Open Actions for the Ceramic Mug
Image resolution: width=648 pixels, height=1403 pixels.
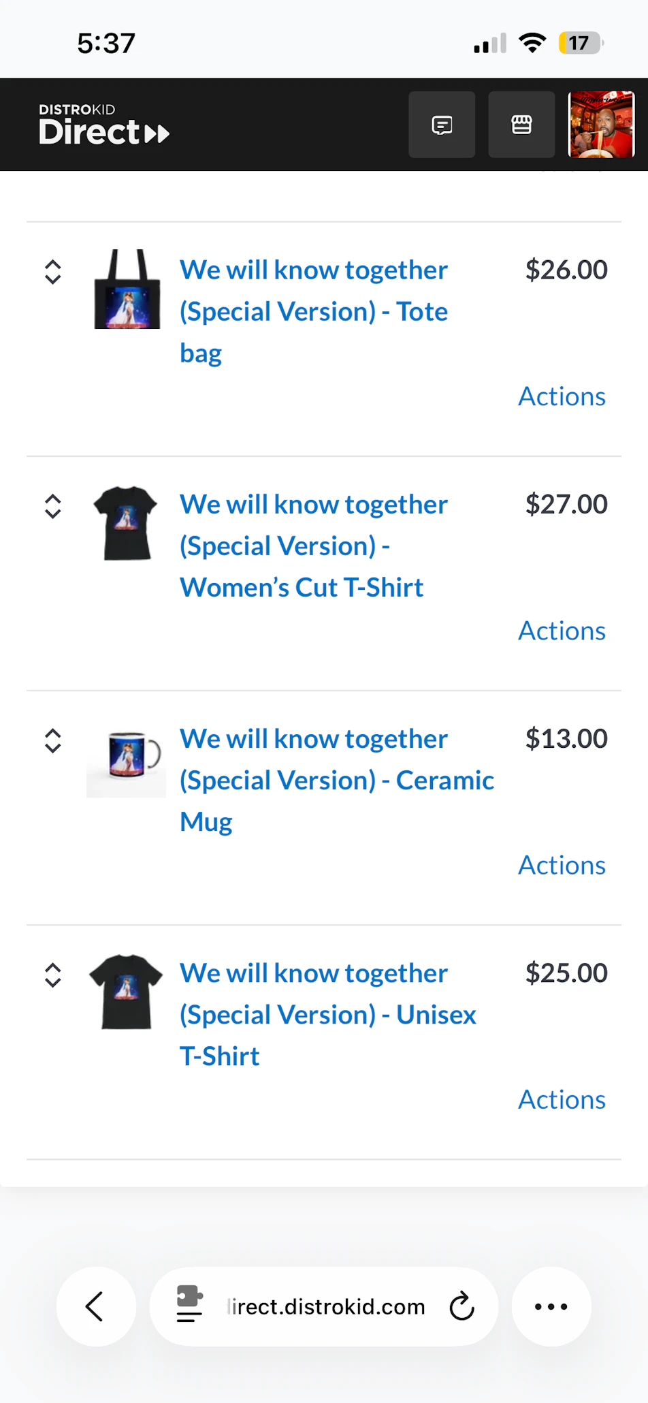click(x=561, y=864)
